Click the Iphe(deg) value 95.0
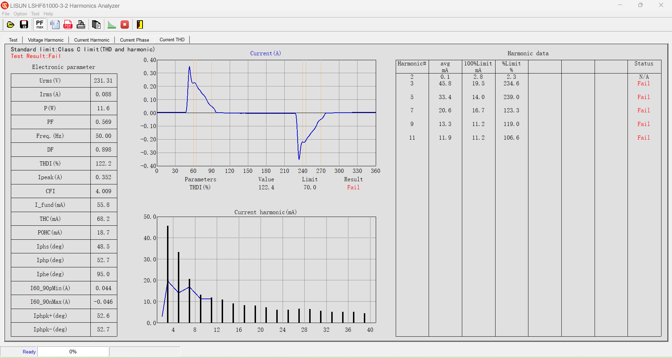Screen dimensions: 672x358 [103, 274]
